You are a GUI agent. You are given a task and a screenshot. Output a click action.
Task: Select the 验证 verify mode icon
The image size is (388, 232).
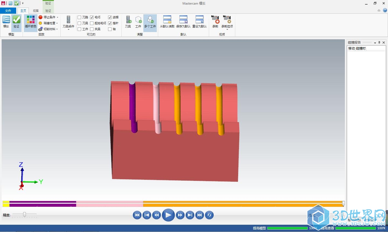tap(16, 20)
